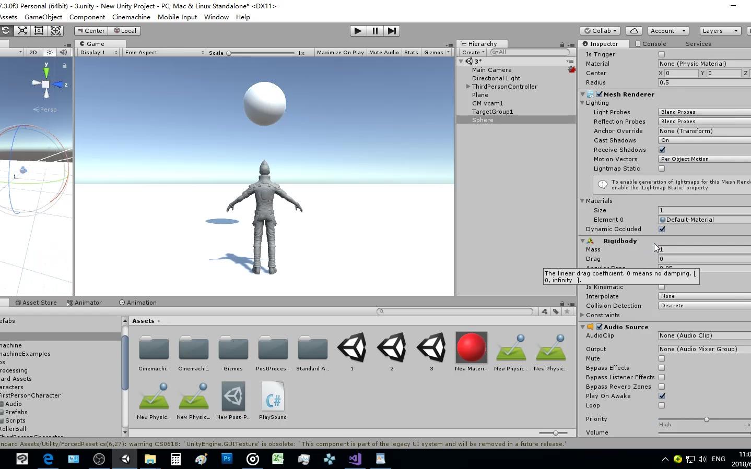This screenshot has height=469, width=751.
Task: Launch Visual Studio Code from the taskbar
Action: point(355,459)
